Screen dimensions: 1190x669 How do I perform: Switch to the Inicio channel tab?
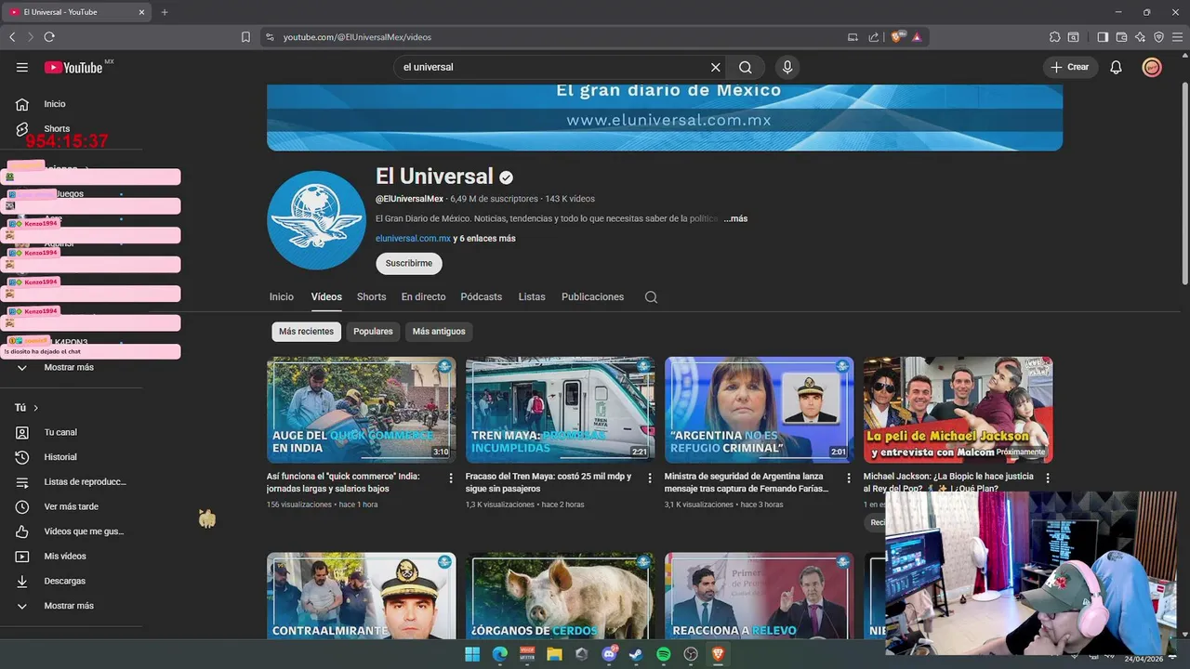click(282, 297)
